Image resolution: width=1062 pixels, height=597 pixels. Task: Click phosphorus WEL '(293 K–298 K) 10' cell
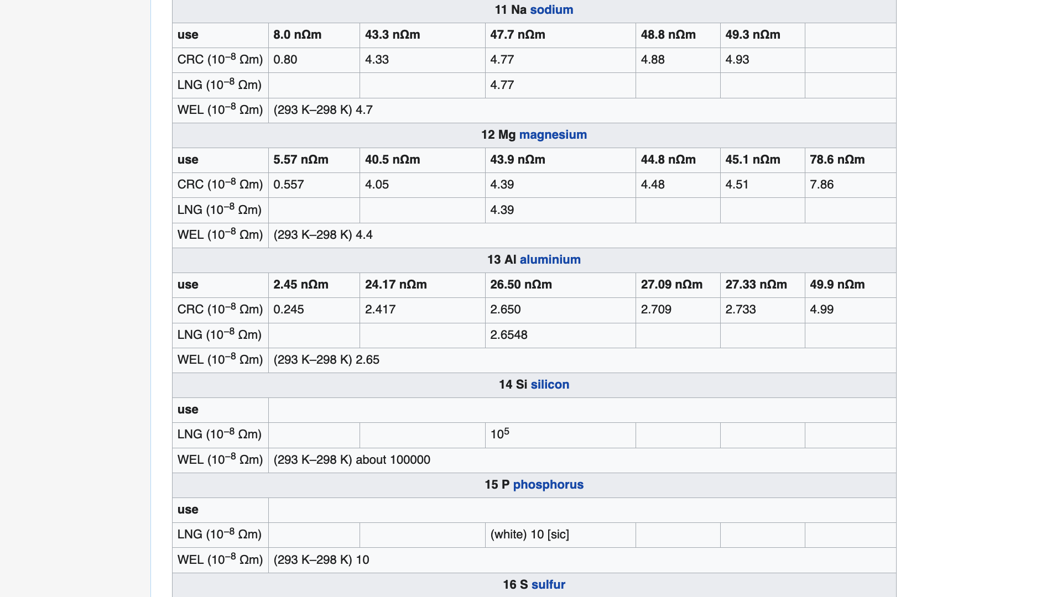(321, 560)
